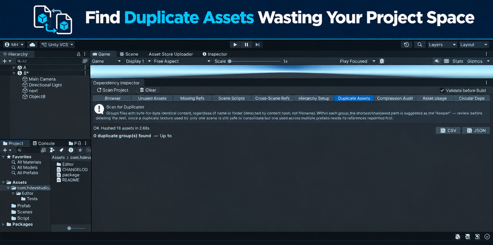Adjust the Project icon size slider
Screen dimensions: 493x245
coord(76,228)
